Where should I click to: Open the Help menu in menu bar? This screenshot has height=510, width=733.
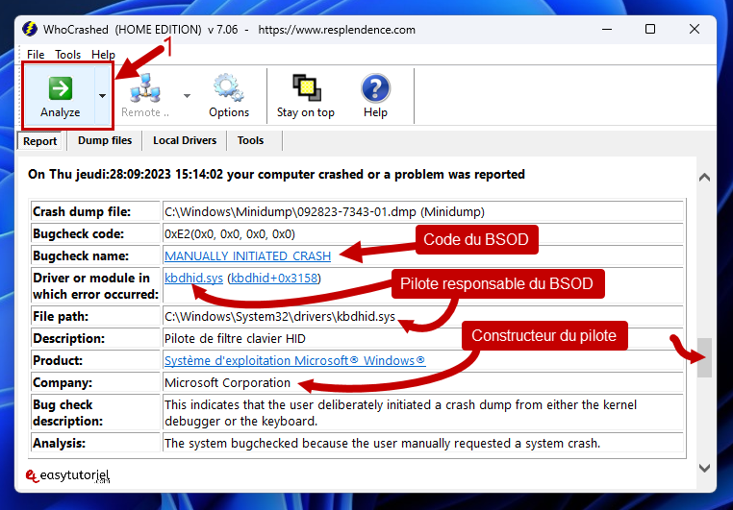click(x=103, y=55)
